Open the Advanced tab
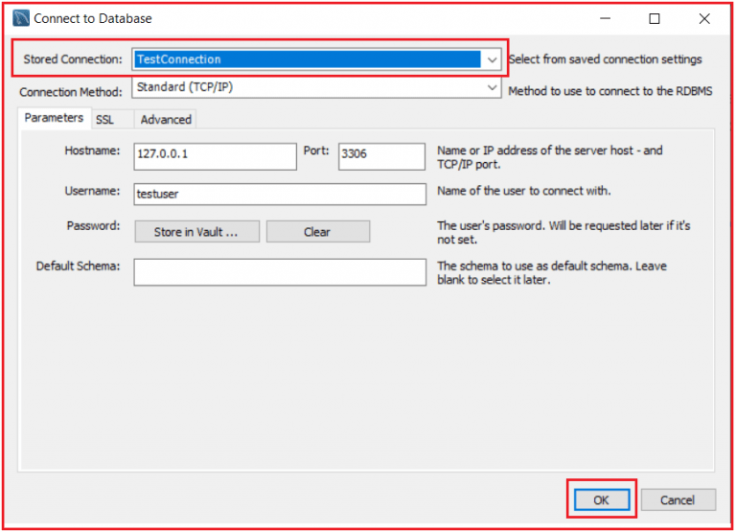 point(166,120)
